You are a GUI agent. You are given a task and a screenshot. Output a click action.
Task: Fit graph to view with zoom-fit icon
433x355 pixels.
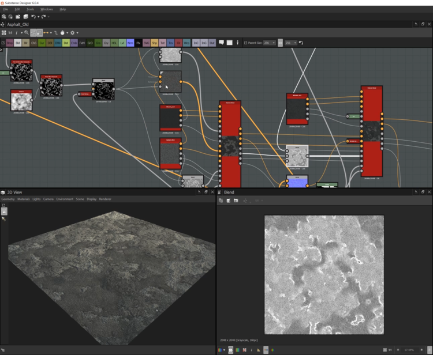click(4, 32)
